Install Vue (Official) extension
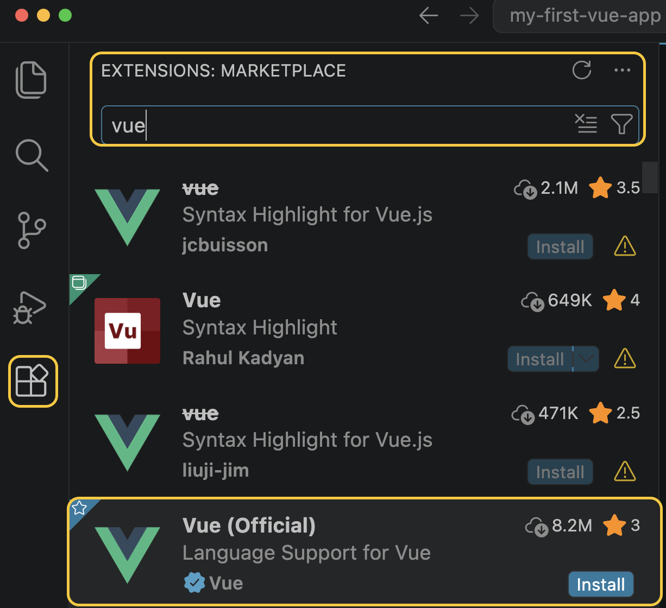Screen dimensions: 666x608 click(600, 585)
